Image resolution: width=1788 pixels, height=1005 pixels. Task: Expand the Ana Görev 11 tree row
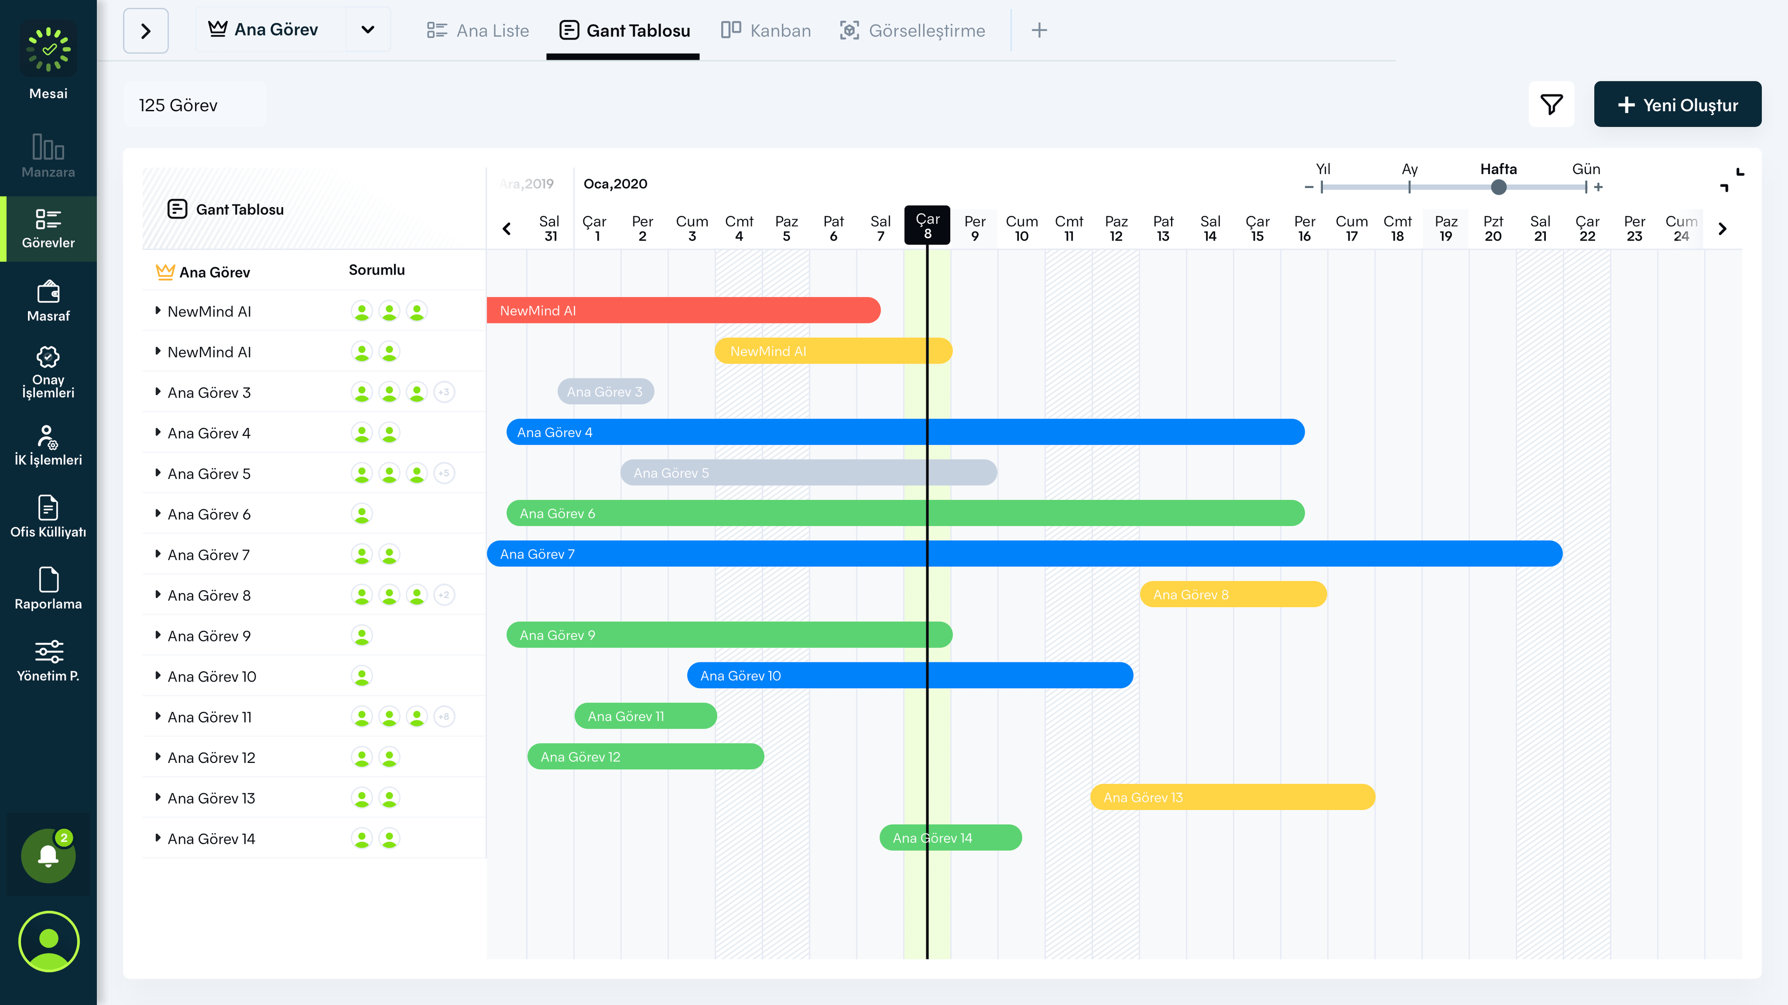tap(158, 716)
